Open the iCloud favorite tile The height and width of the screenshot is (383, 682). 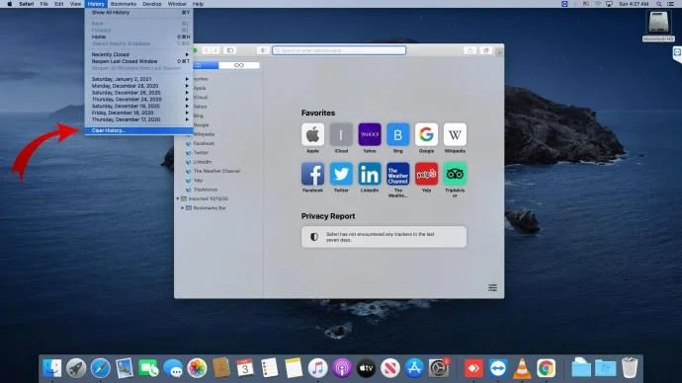click(x=341, y=134)
